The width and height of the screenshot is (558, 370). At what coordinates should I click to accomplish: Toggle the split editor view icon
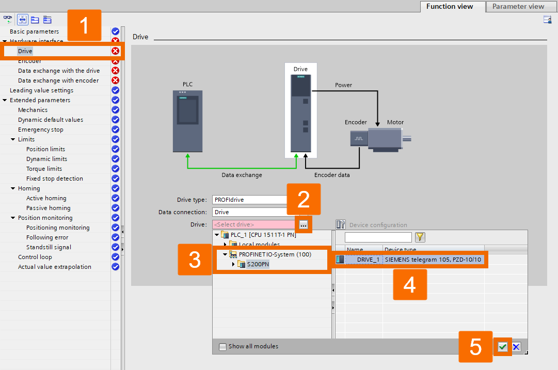[x=22, y=20]
